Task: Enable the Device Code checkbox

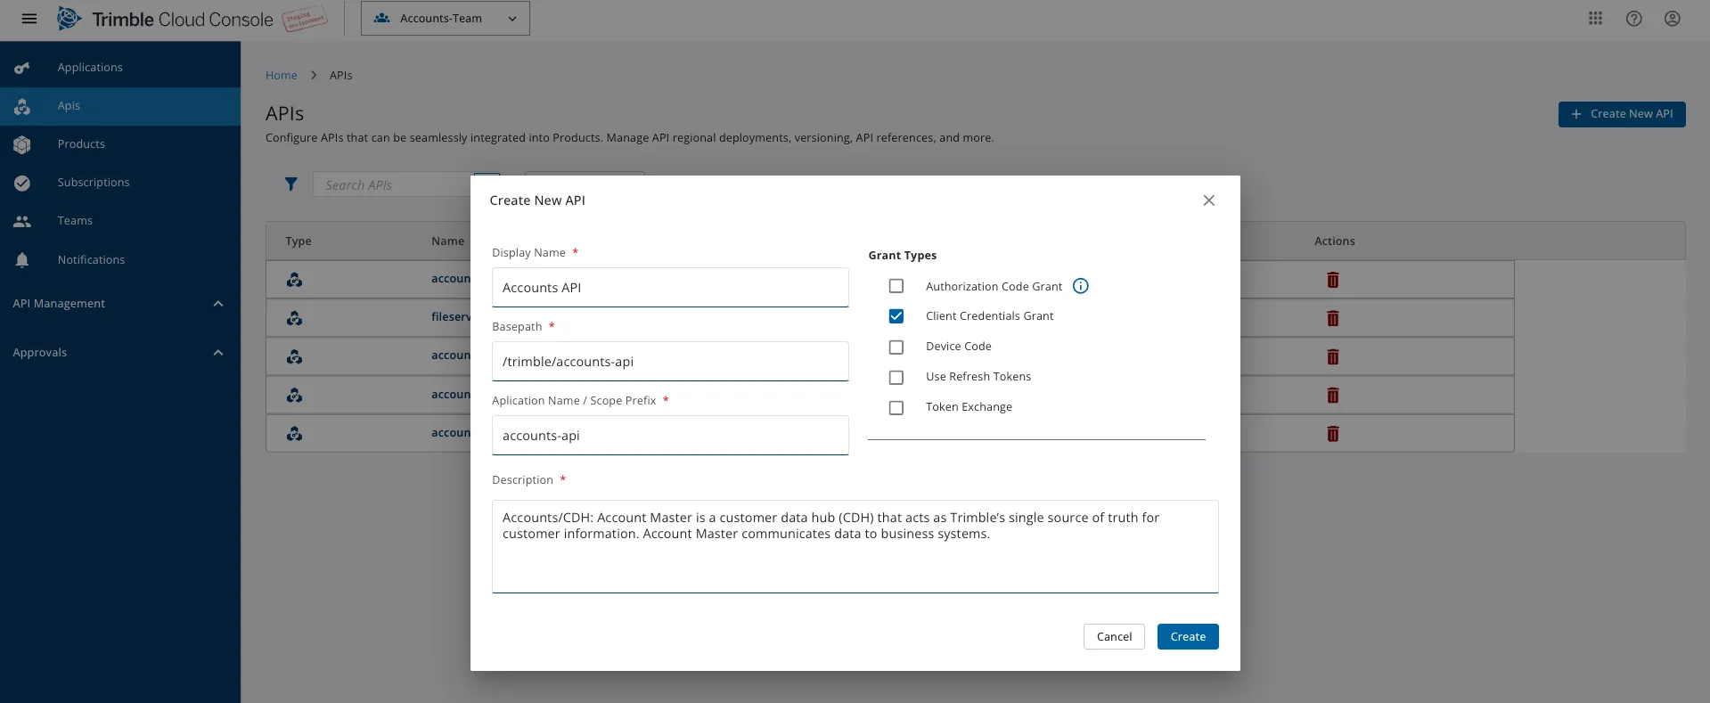Action: click(x=896, y=347)
